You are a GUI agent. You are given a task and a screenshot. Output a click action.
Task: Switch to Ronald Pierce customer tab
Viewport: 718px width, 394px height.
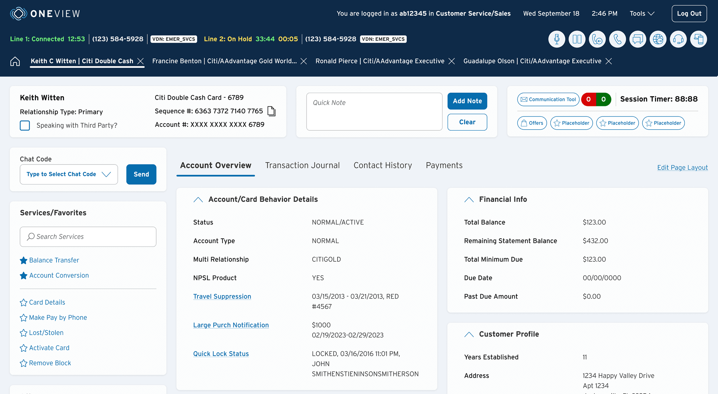pos(380,61)
